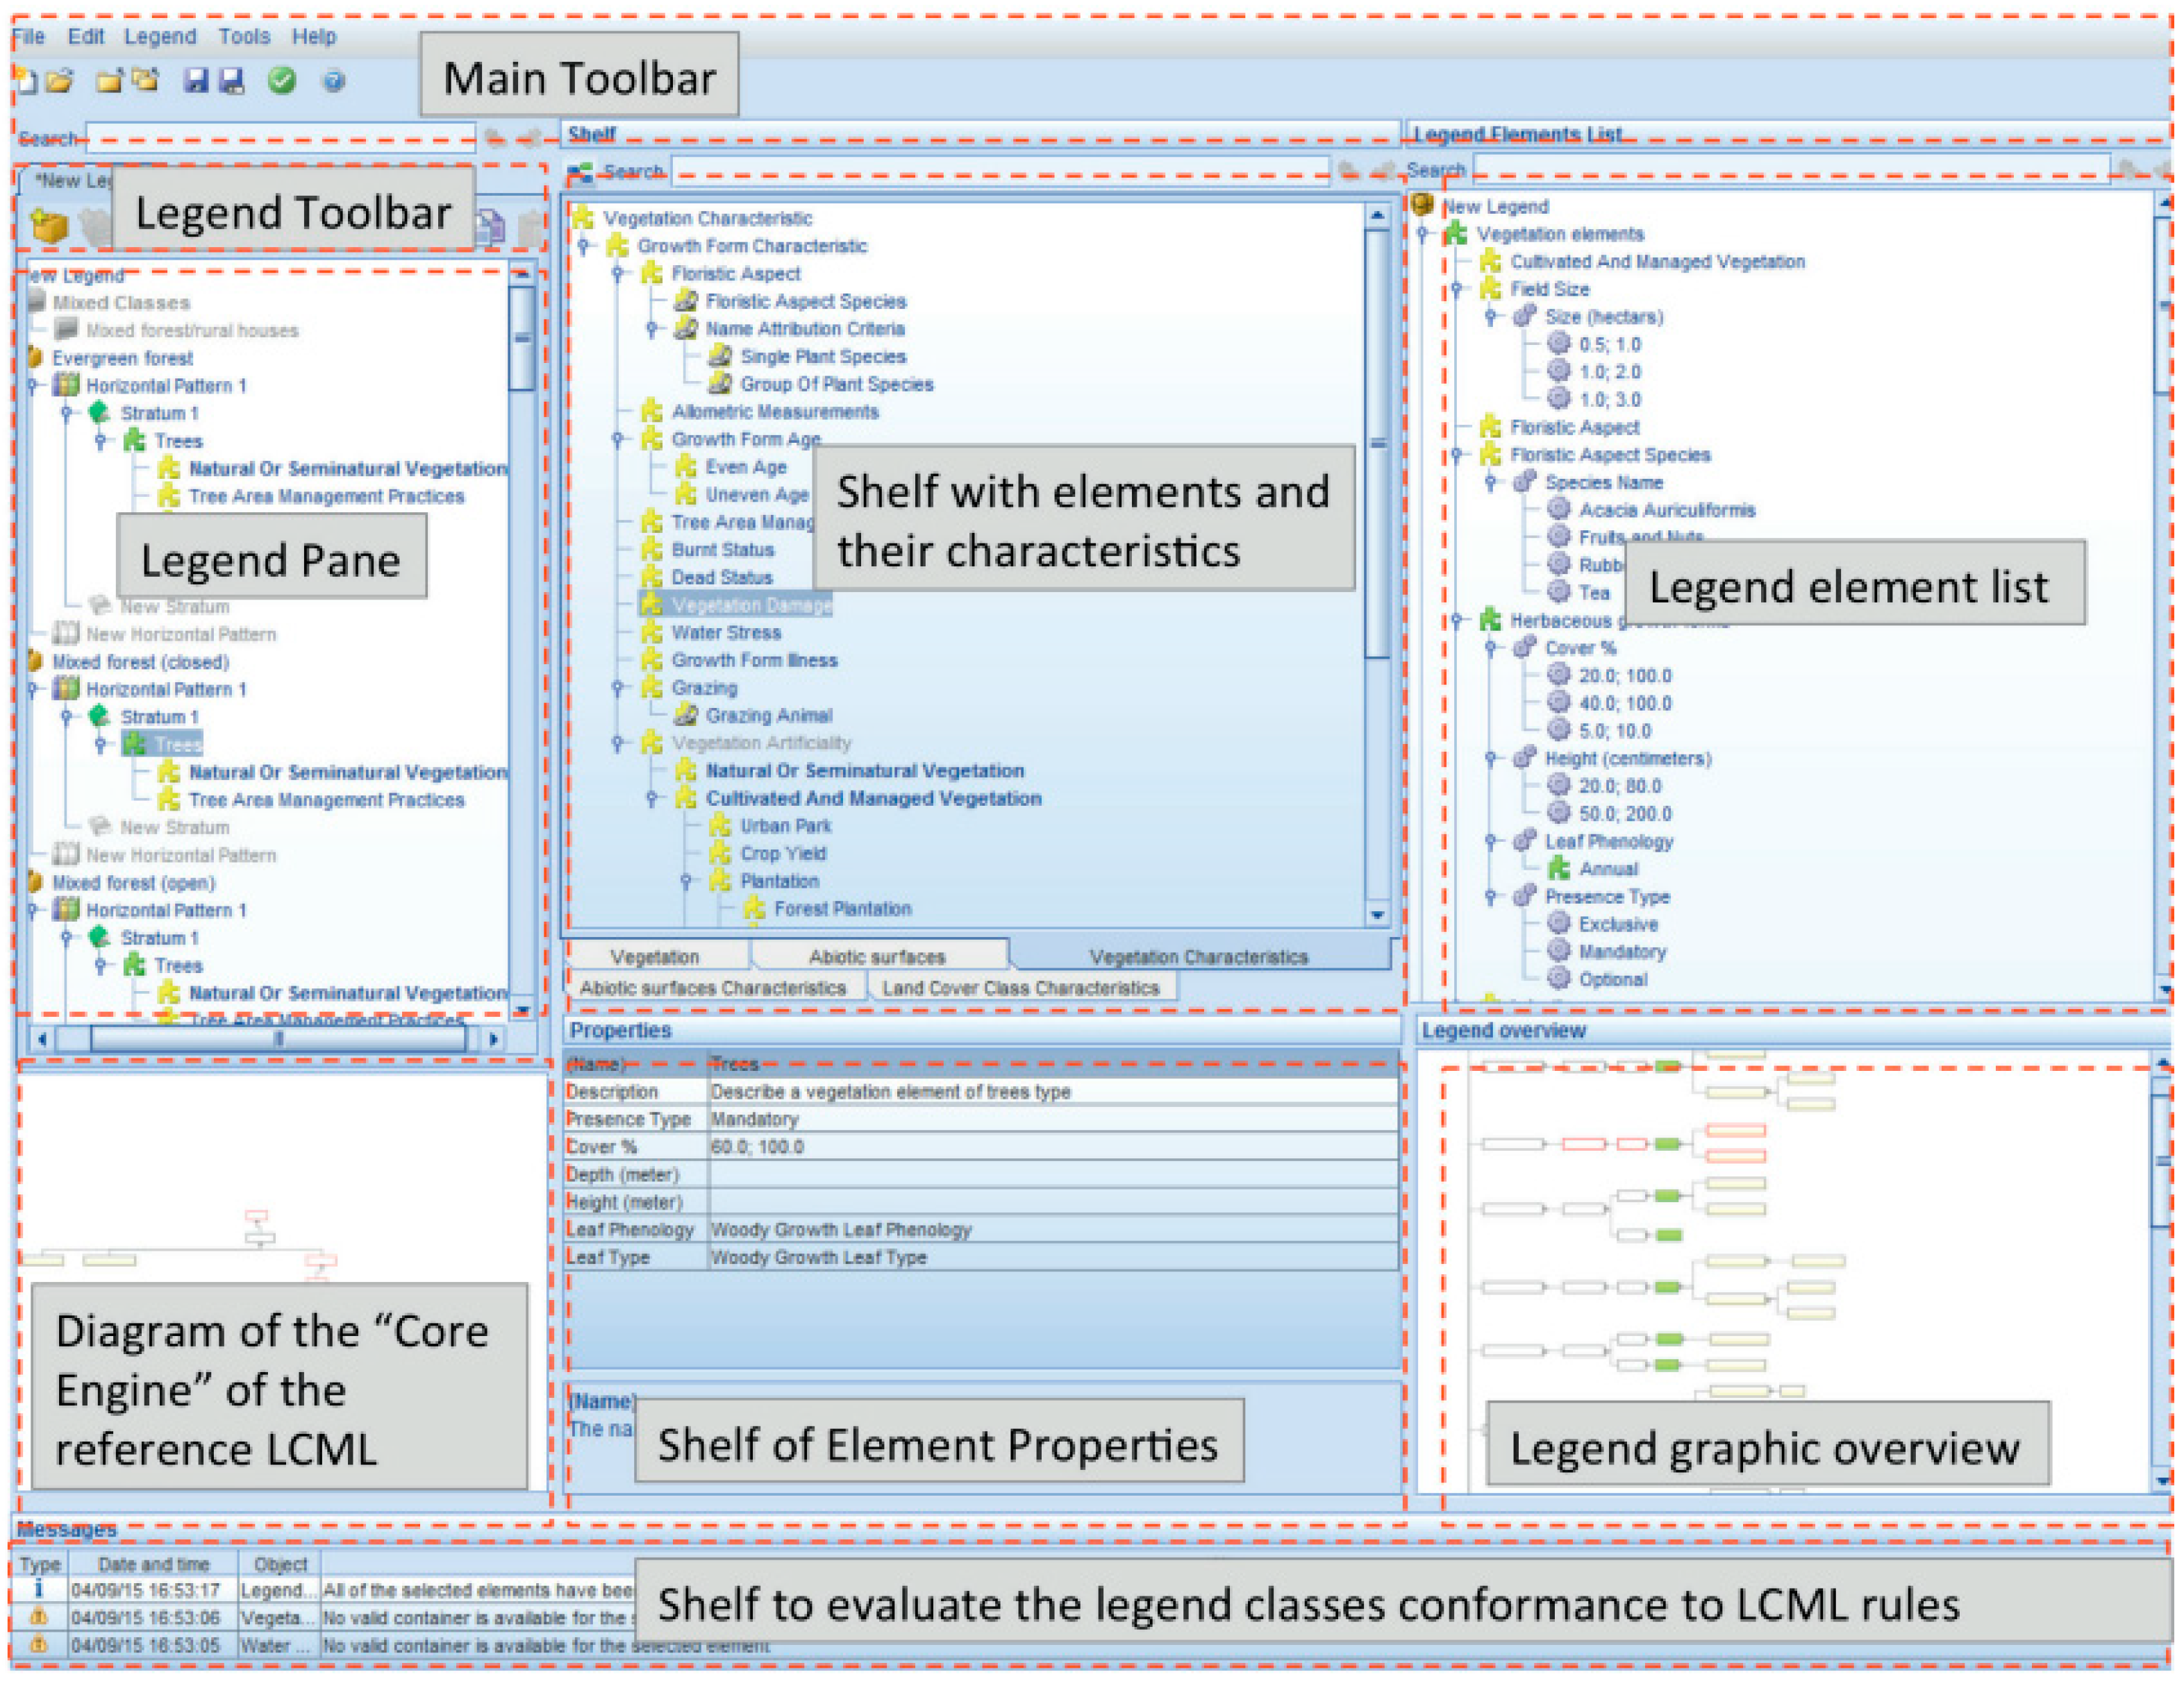2184x1681 pixels.
Task: Open the Tools menu
Action: 244,37
